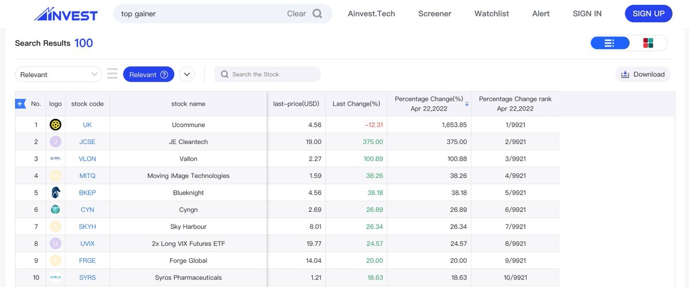Click the last-price(USD) column header

(x=296, y=104)
